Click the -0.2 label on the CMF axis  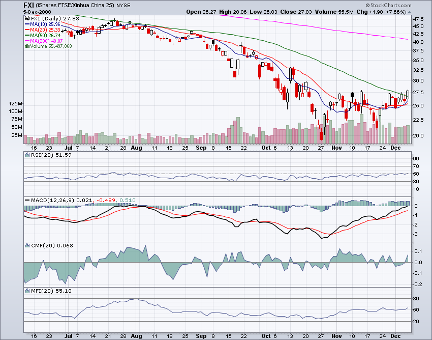[x=418, y=284]
